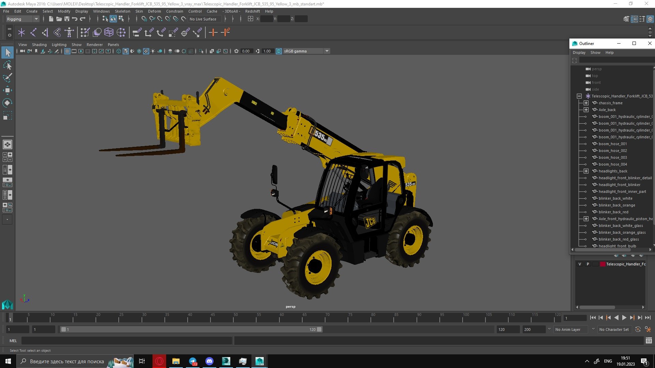The width and height of the screenshot is (655, 368).
Task: Click the Create Joint tool icon
Action: [33, 33]
